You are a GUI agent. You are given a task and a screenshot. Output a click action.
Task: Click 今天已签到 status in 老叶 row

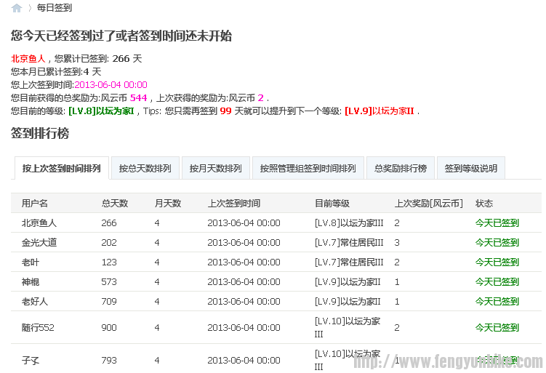tap(497, 262)
